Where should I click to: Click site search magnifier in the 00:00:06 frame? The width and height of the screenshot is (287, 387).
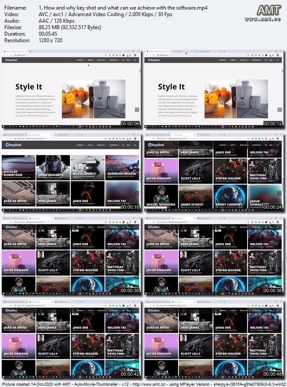(x=135, y=60)
